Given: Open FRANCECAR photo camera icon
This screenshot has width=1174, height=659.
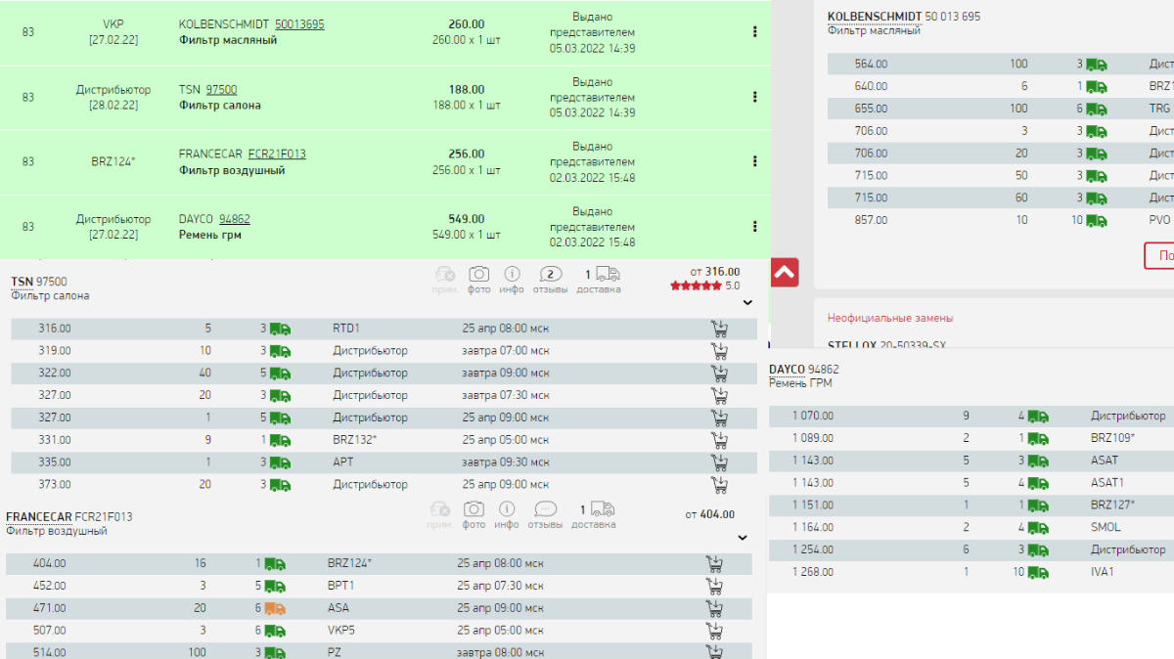Looking at the screenshot, I should coord(474,509).
